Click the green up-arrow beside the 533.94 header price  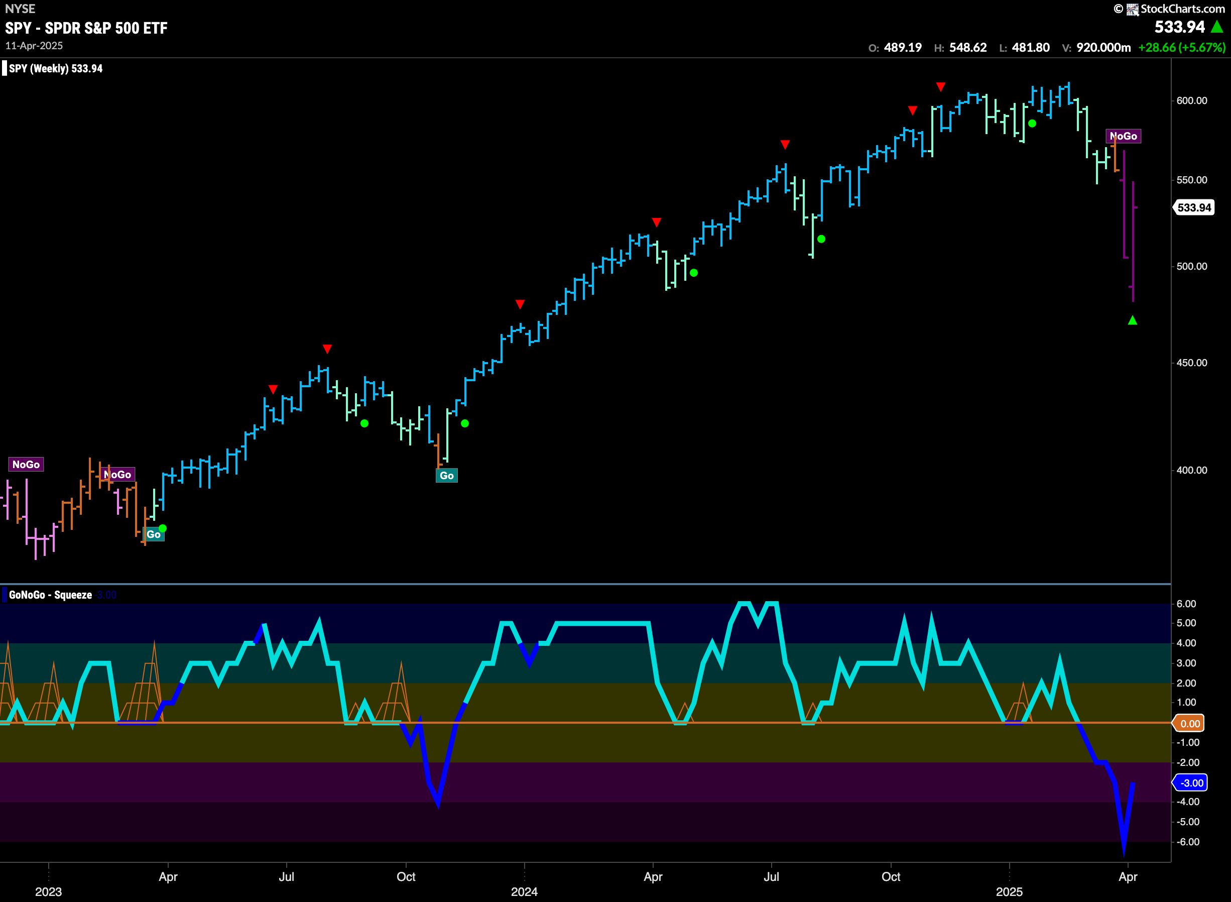pyautogui.click(x=1217, y=26)
